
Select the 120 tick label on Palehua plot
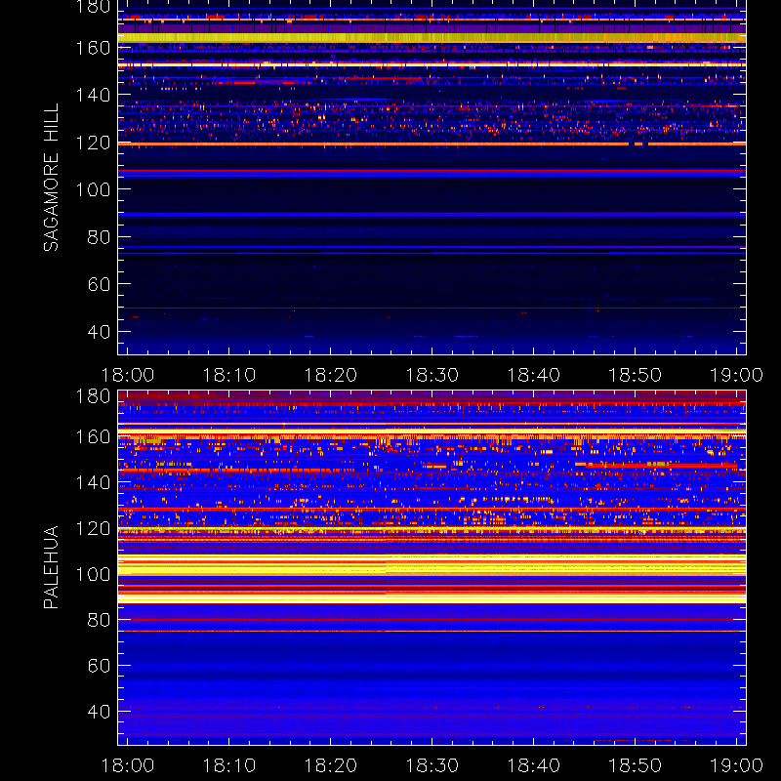[x=93, y=528]
